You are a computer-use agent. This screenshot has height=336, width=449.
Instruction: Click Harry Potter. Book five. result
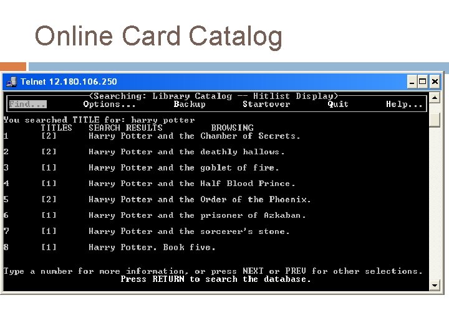pyautogui.click(x=152, y=247)
